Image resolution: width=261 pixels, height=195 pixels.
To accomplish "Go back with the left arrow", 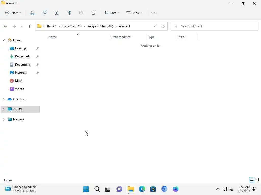I will coord(5,26).
